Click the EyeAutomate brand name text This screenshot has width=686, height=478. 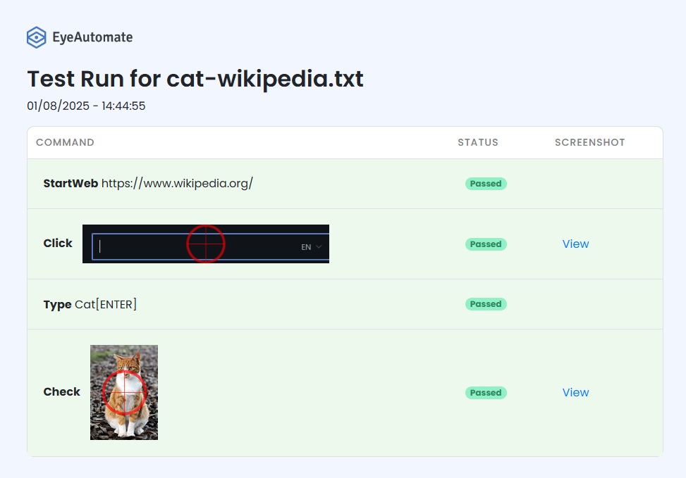pyautogui.click(x=92, y=37)
